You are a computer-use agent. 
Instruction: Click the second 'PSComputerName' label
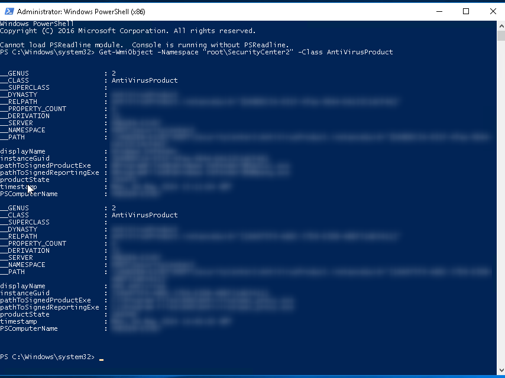pos(29,328)
